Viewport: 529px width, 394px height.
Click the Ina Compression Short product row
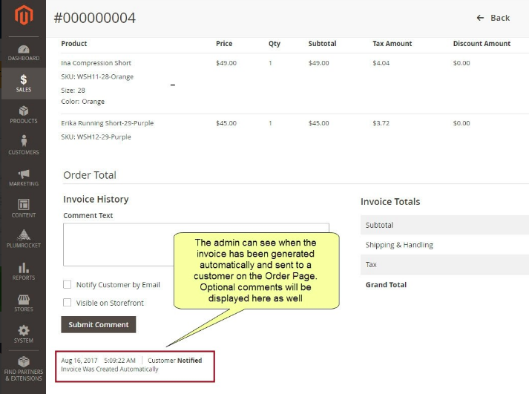point(97,63)
